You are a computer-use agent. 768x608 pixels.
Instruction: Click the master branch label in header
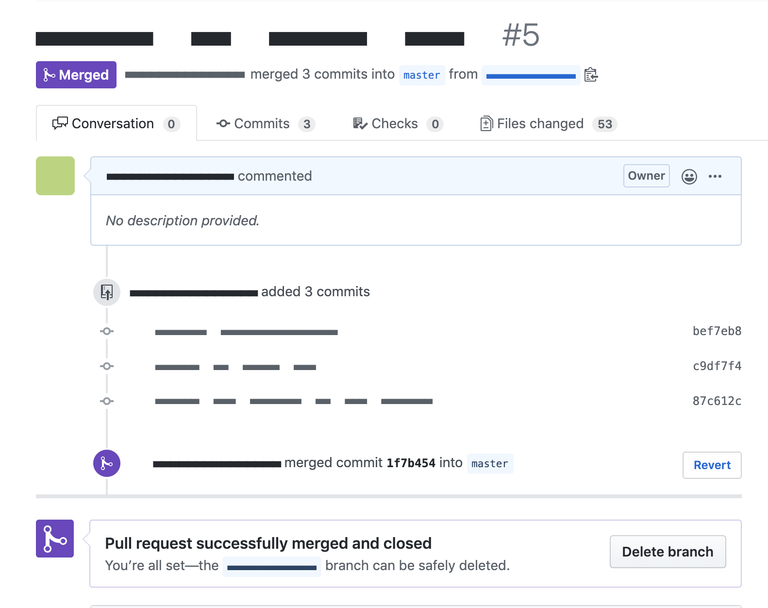(422, 75)
